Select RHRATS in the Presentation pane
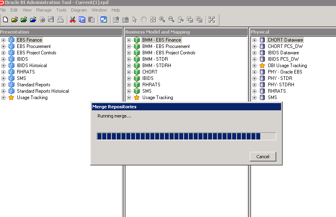Image resolution: width=336 pixels, height=217 pixels. 26,72
